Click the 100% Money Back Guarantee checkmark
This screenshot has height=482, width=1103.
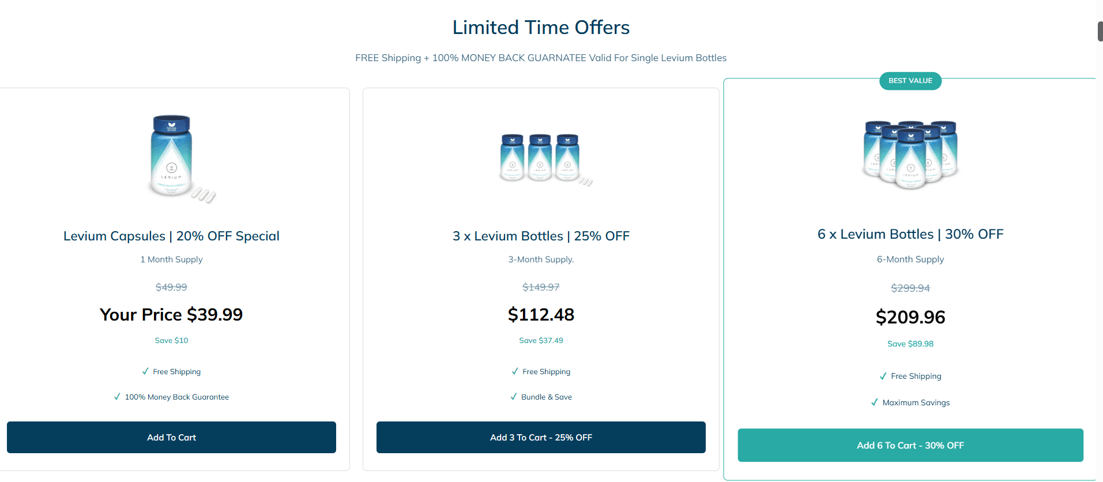coord(117,397)
